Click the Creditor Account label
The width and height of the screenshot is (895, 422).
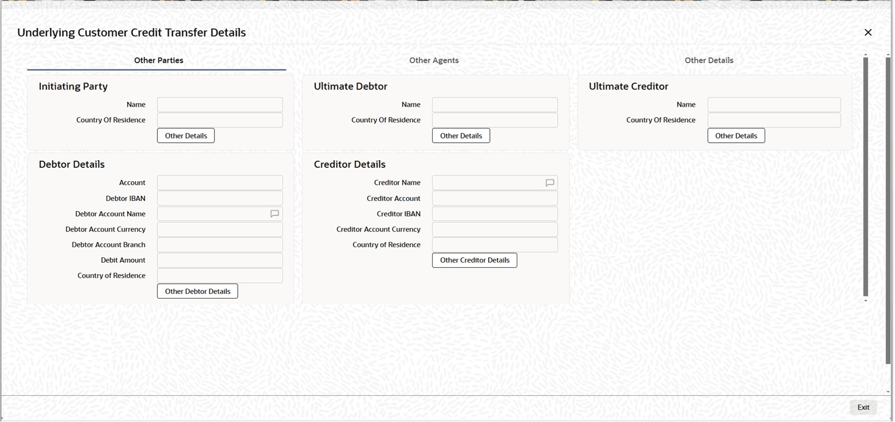click(393, 198)
